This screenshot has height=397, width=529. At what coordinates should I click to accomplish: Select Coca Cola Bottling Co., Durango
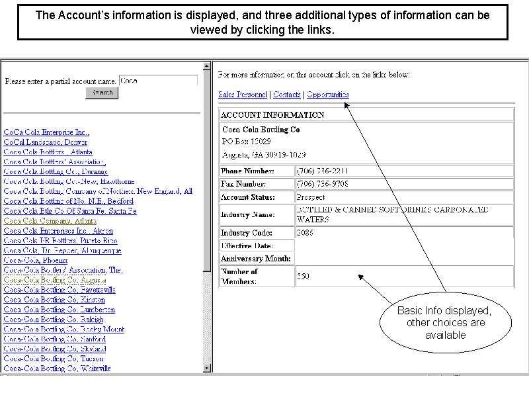tap(56, 171)
